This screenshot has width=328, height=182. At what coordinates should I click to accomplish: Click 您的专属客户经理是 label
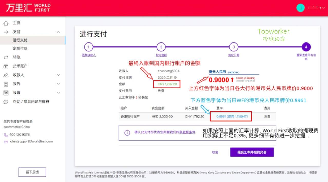pos(18,121)
